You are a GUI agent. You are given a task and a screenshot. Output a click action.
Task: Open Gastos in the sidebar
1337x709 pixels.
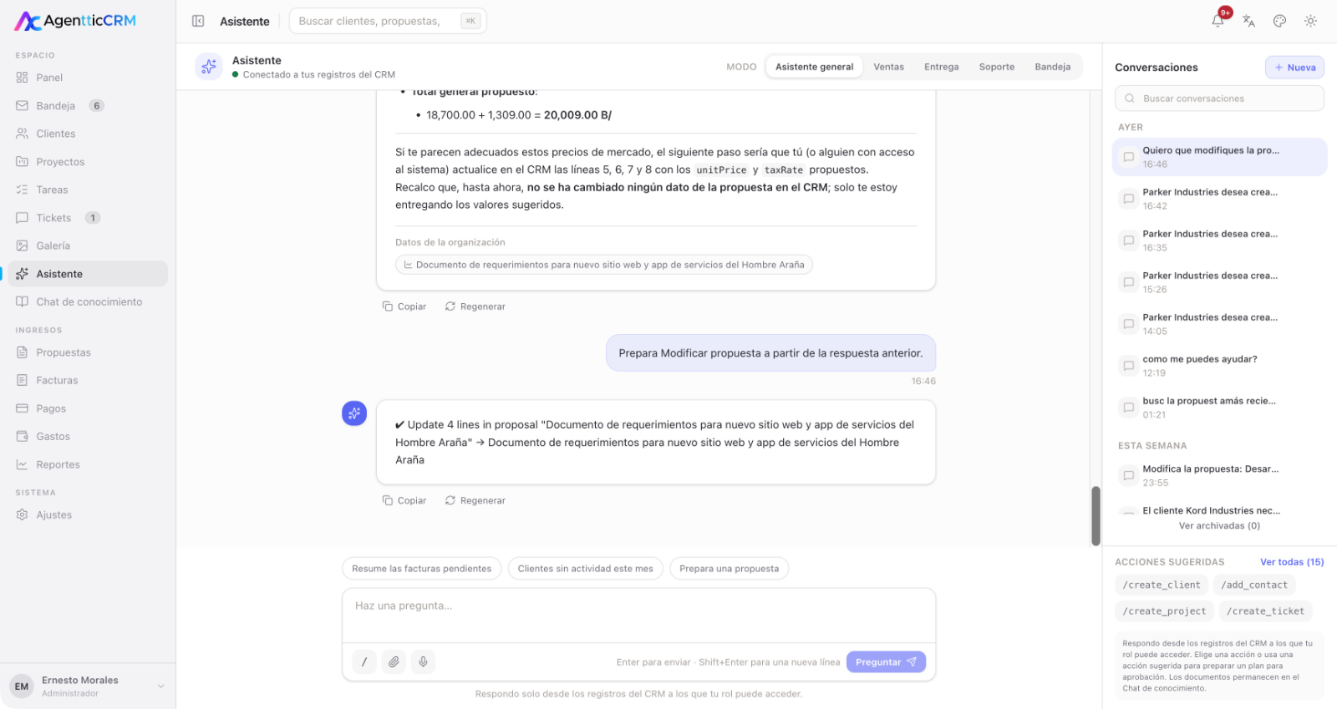88,436
